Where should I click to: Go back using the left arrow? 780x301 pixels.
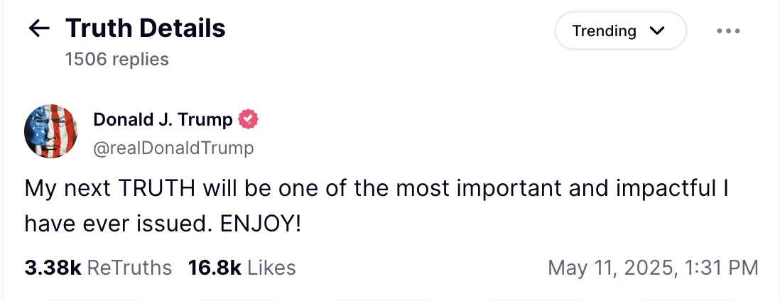pyautogui.click(x=39, y=29)
